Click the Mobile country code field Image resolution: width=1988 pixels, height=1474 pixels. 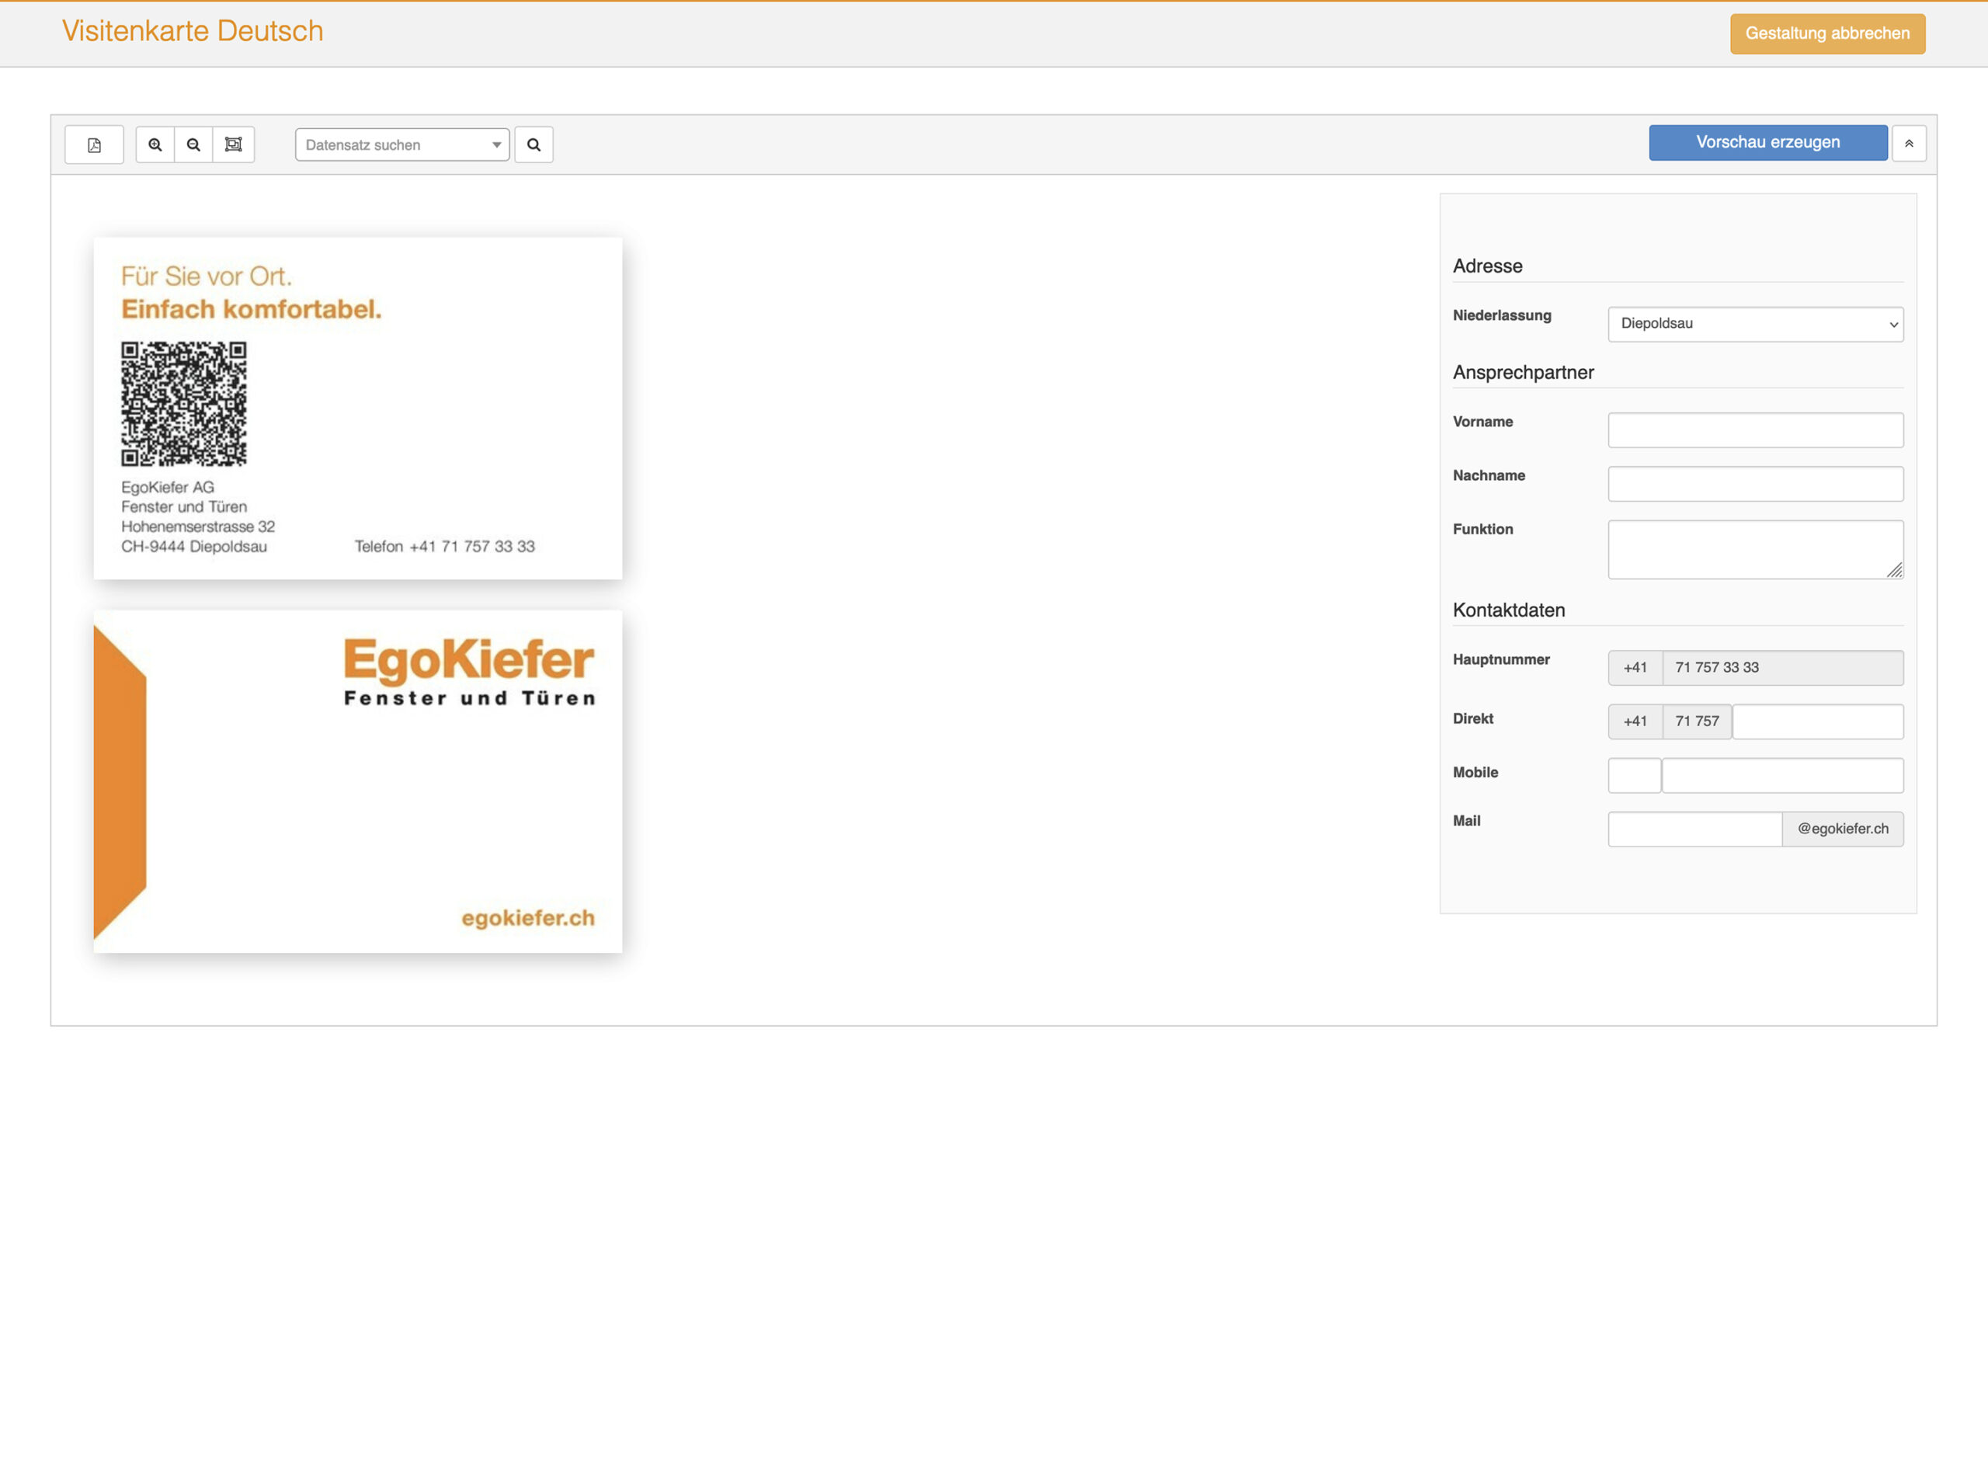coord(1634,775)
